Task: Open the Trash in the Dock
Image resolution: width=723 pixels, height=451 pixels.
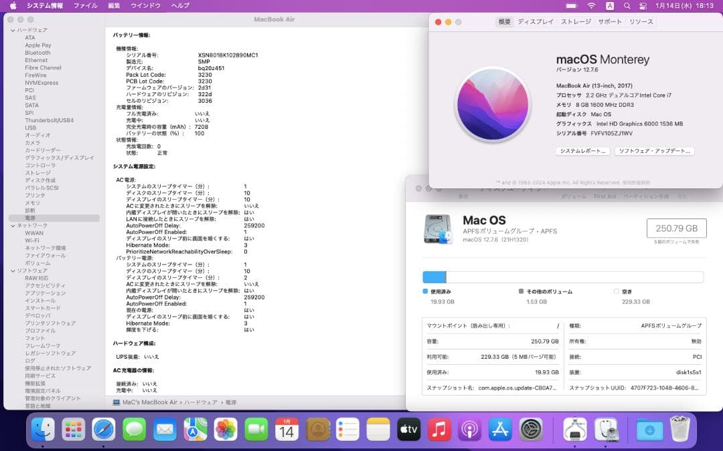Action: (680, 431)
